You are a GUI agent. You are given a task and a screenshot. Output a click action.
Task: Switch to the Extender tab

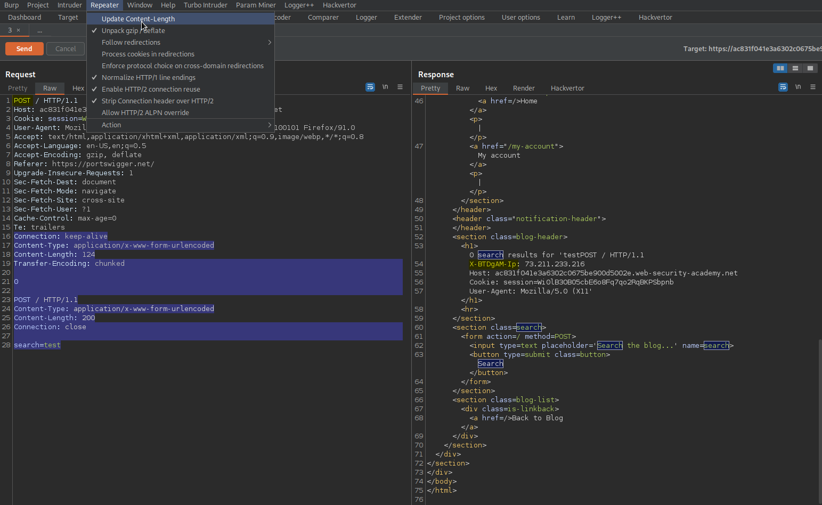[408, 17]
